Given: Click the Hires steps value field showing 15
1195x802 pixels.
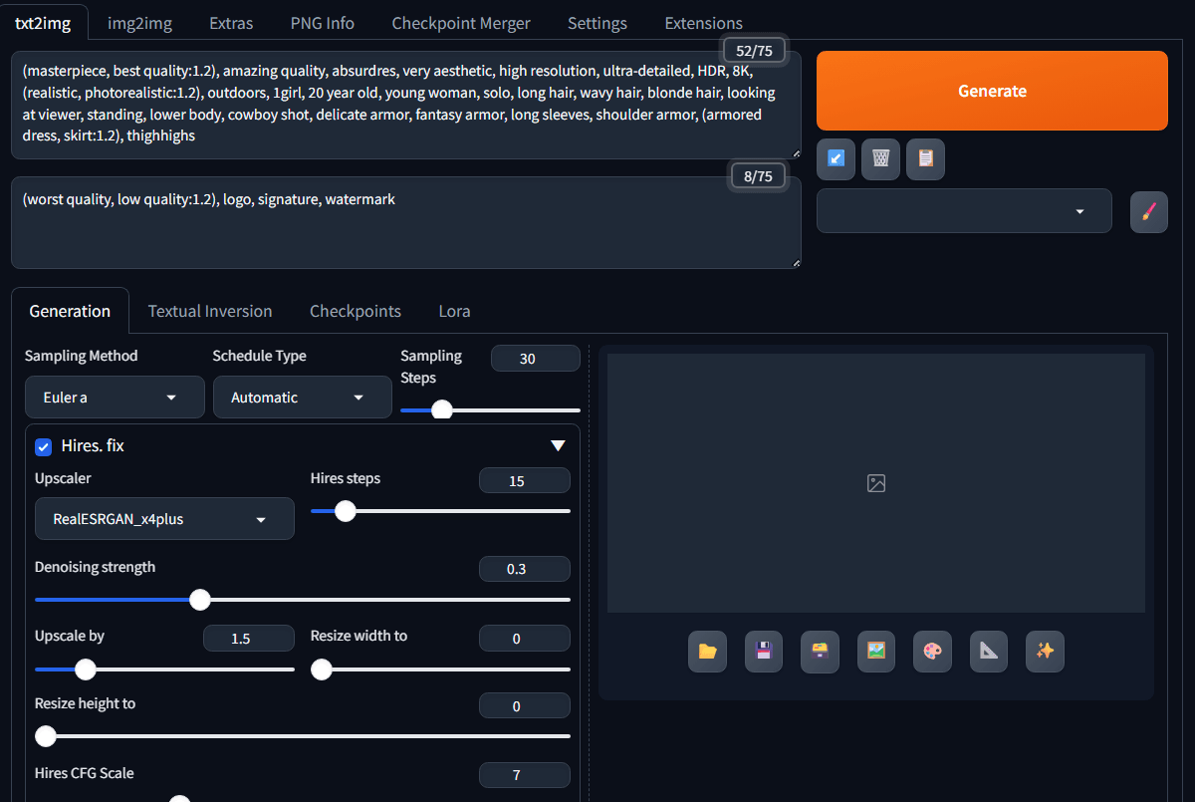Looking at the screenshot, I should pos(525,480).
